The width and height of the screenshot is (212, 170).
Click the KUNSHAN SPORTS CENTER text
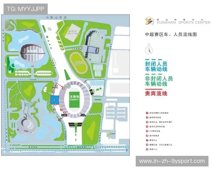pos(183,22)
